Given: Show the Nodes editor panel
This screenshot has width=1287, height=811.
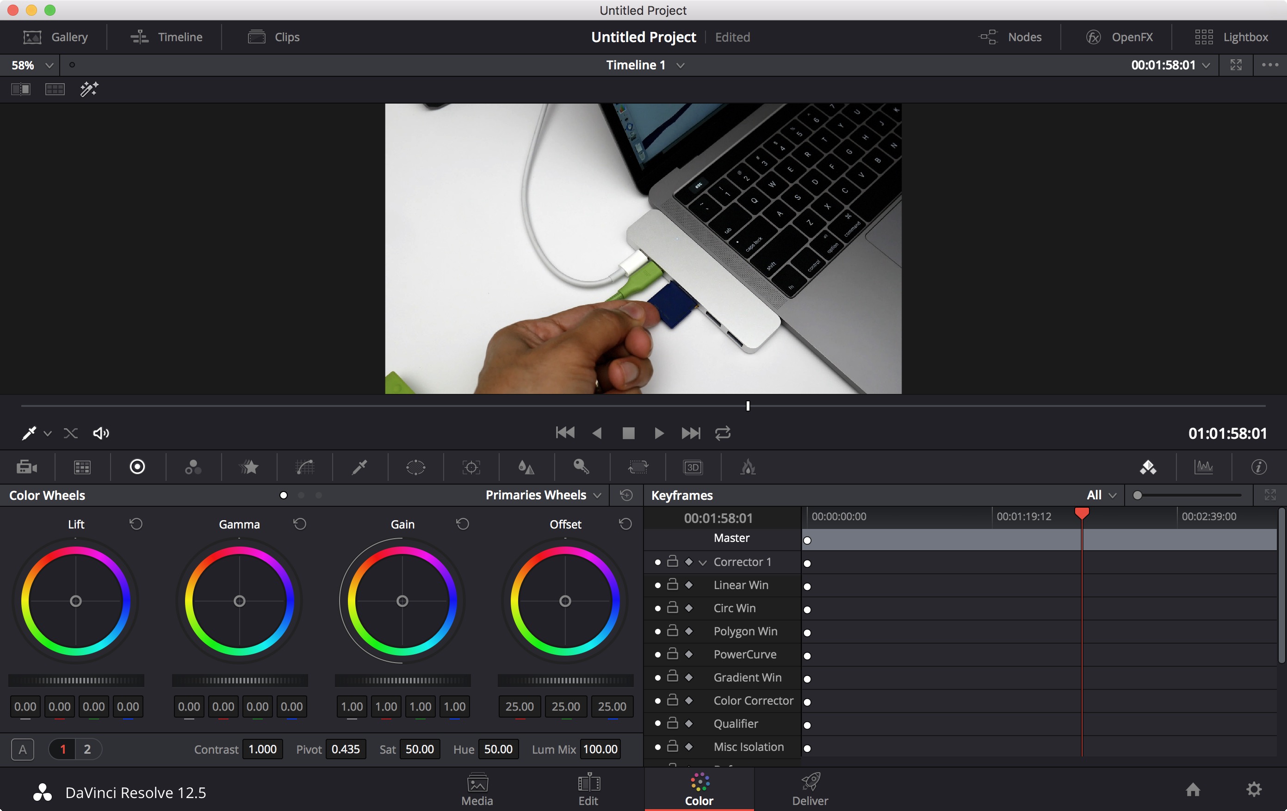Looking at the screenshot, I should click(x=1010, y=37).
